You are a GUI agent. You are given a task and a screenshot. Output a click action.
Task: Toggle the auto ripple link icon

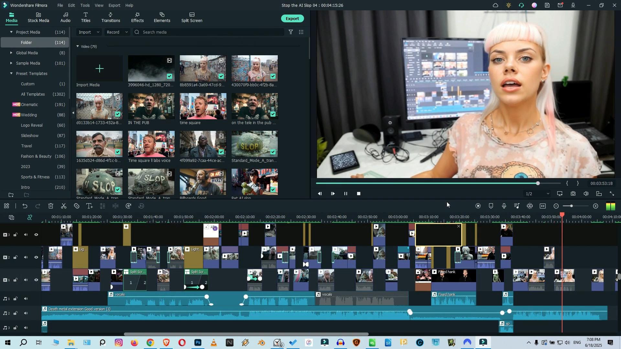click(30, 217)
